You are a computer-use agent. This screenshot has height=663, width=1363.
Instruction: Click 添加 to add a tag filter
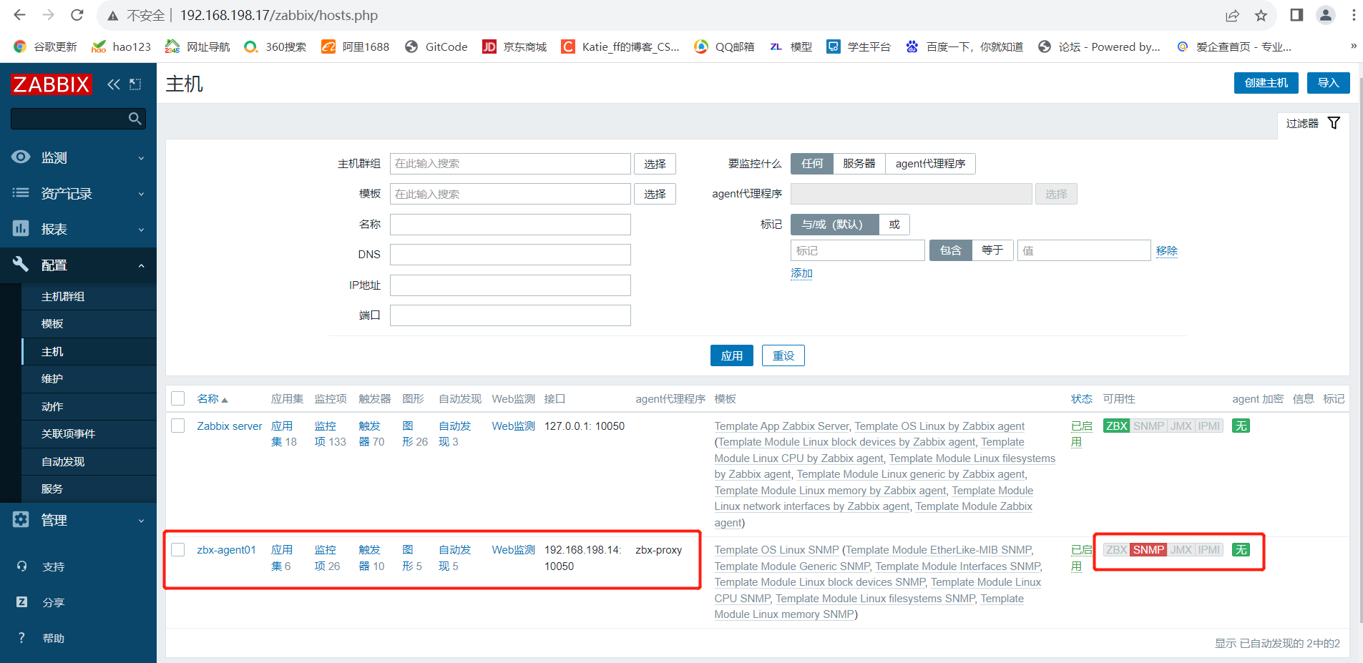tap(801, 273)
